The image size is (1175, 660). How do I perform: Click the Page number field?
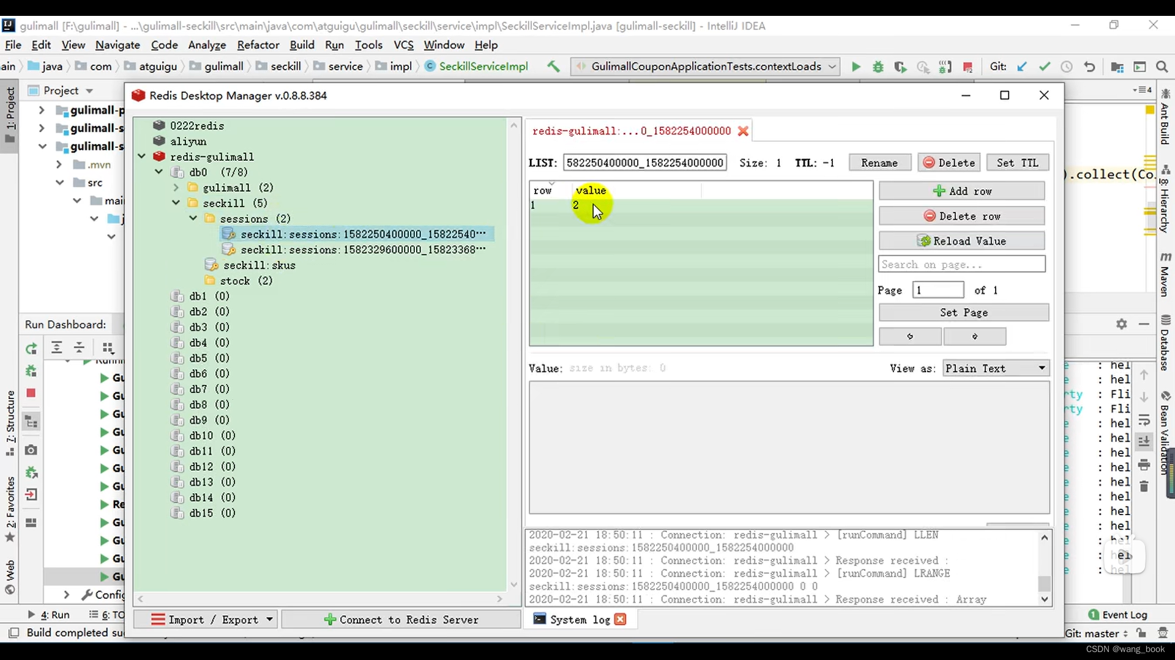coord(938,290)
